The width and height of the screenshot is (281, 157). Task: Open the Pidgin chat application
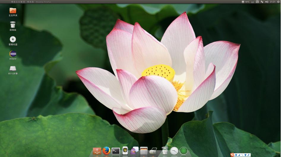[134, 151]
